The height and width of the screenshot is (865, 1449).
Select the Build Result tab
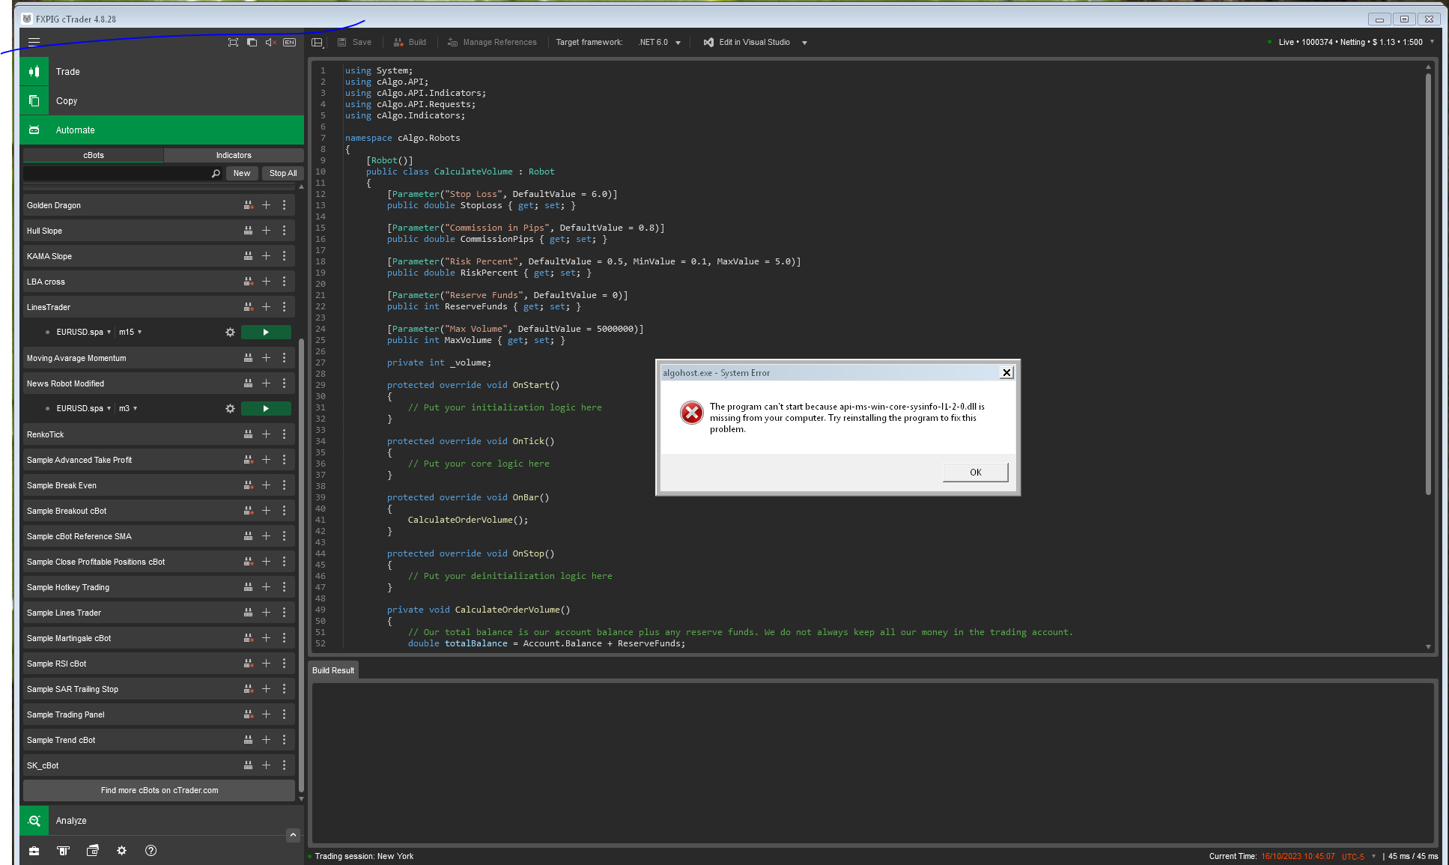333,671
